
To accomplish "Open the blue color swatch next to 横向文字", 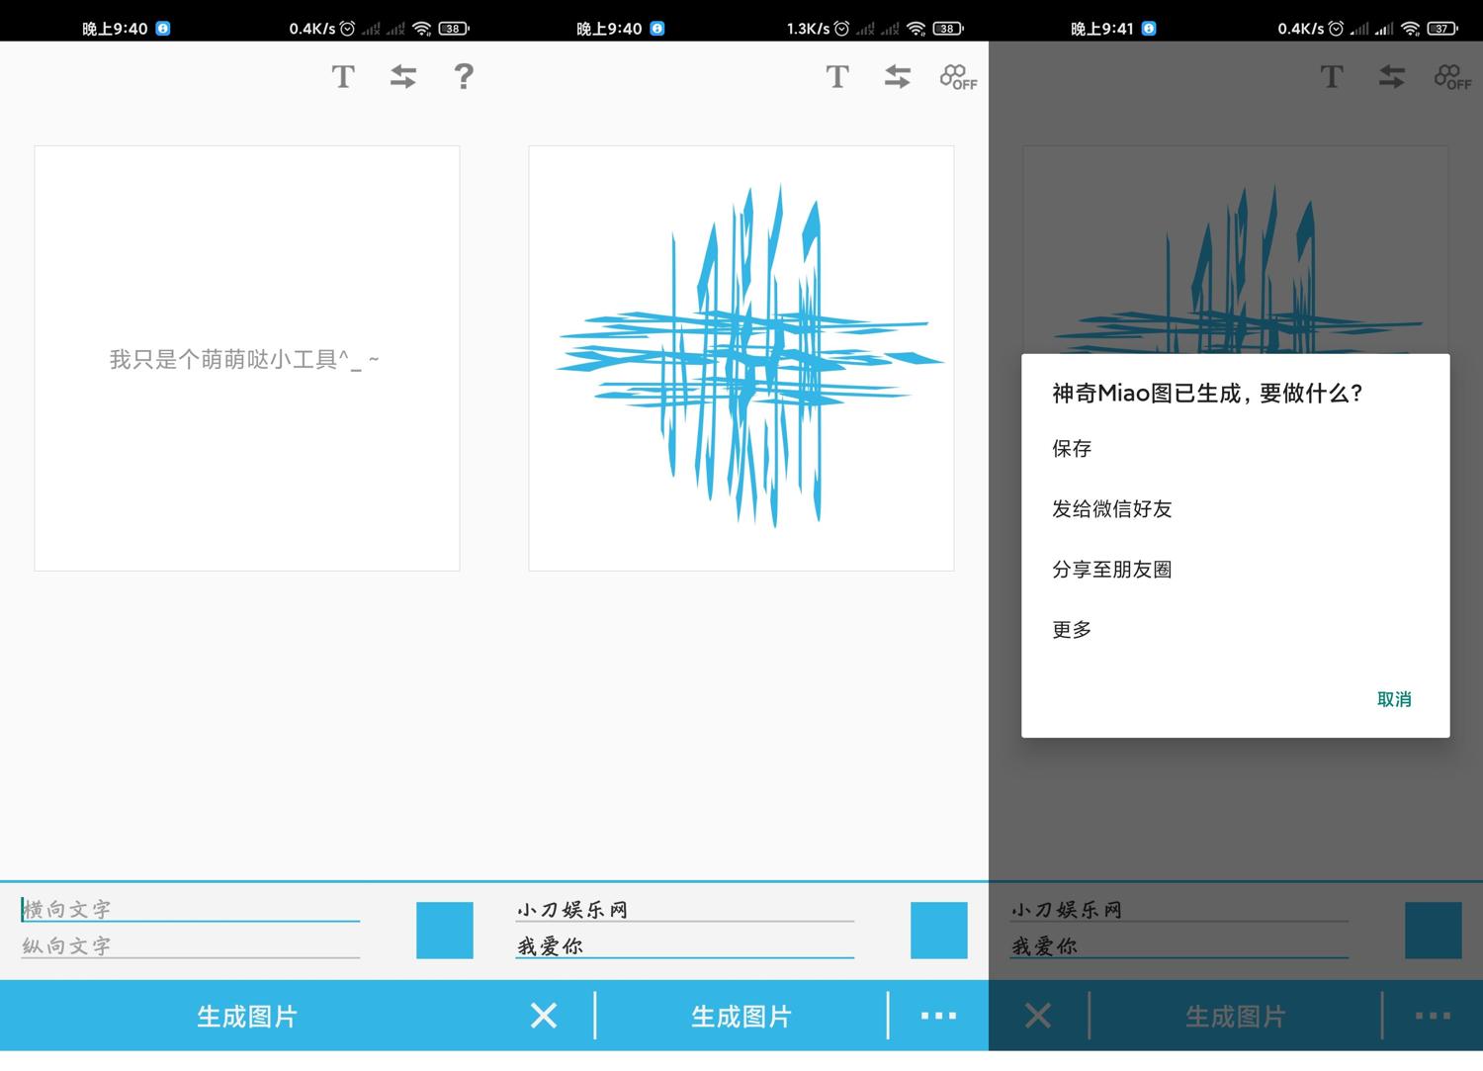I will coord(444,930).
